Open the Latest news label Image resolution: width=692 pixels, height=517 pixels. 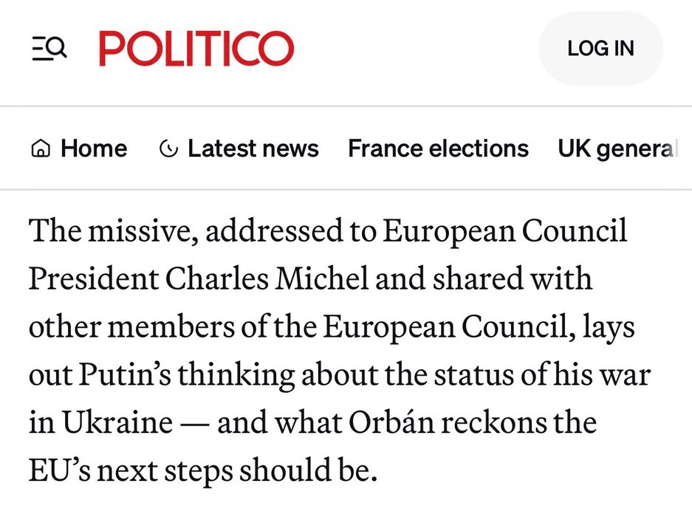click(253, 148)
